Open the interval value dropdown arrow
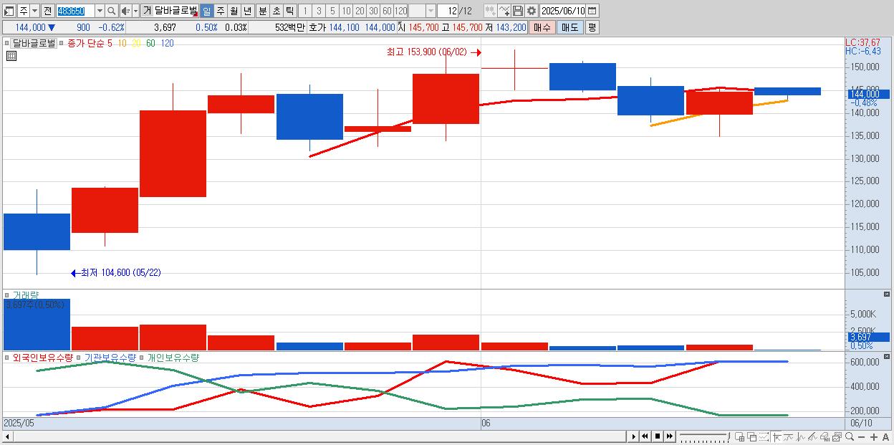 point(431,11)
